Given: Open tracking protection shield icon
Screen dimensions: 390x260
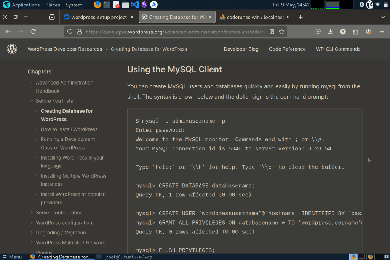Looking at the screenshot, I should 70,32.
